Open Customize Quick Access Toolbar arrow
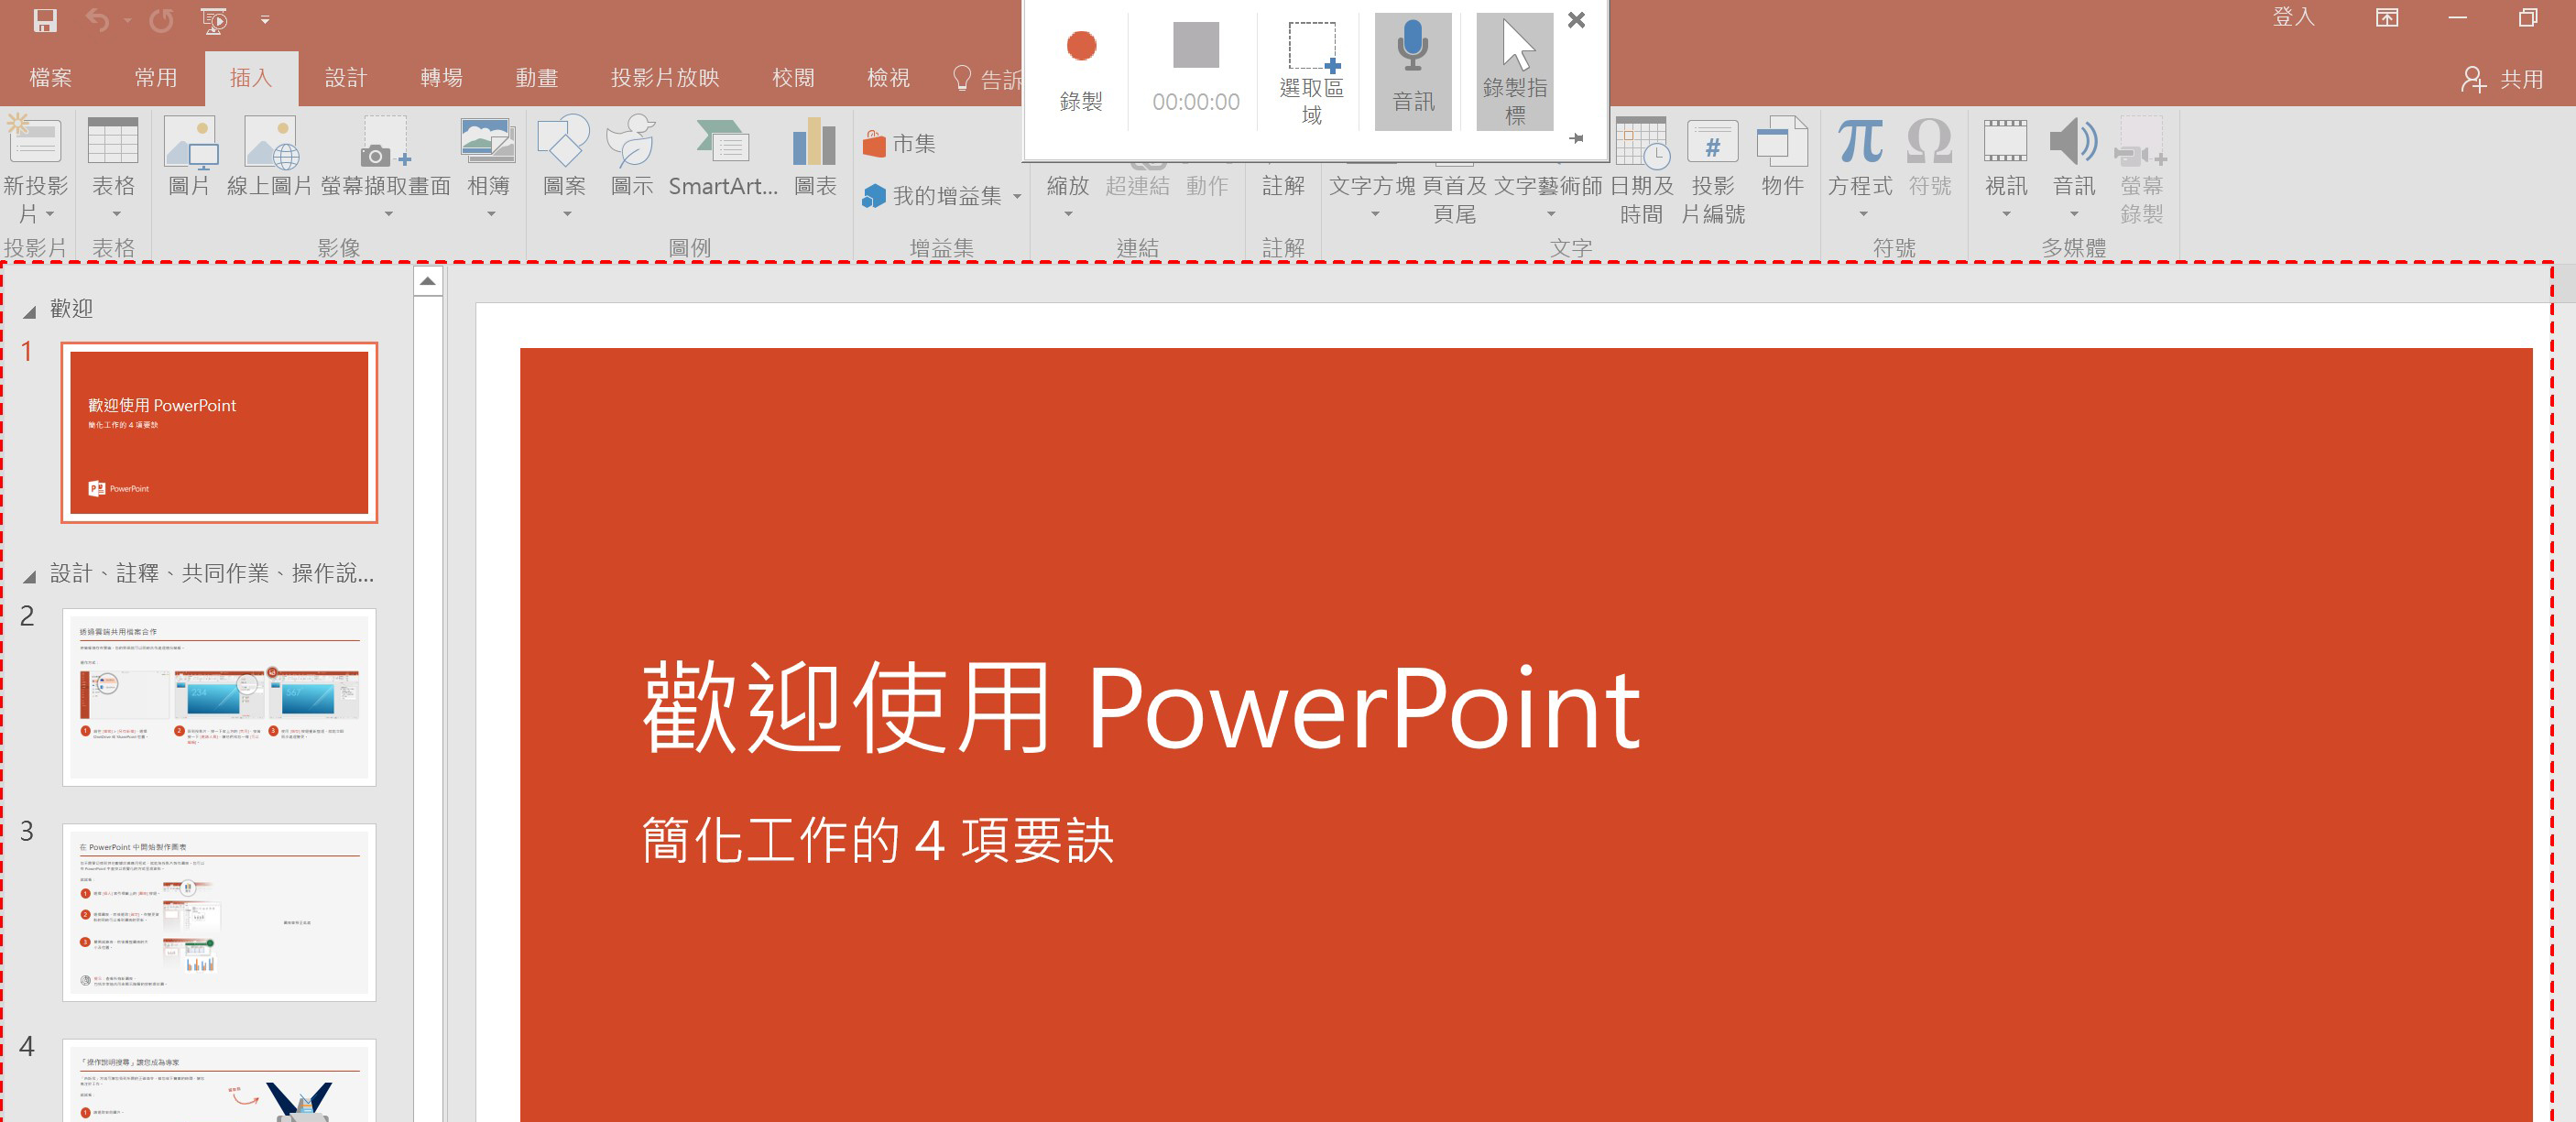Image resolution: width=2576 pixels, height=1122 pixels. pos(265,20)
